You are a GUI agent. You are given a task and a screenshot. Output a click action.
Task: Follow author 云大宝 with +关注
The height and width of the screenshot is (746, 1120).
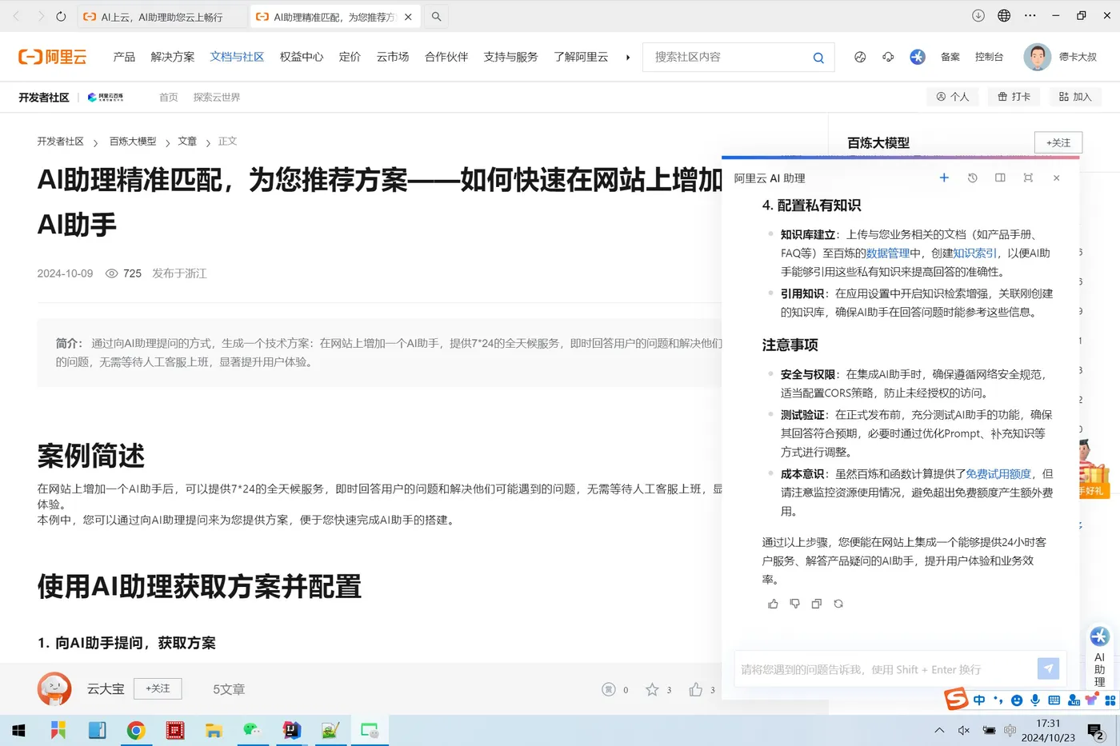point(158,688)
